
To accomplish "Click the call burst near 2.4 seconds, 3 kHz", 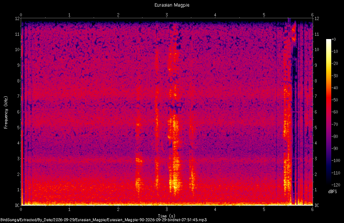I will point(139,160).
